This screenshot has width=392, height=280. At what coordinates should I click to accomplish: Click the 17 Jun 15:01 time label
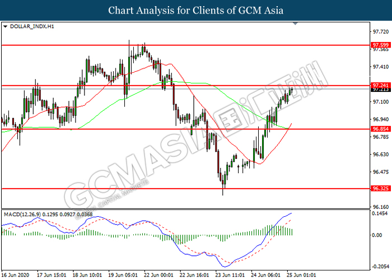point(52,275)
